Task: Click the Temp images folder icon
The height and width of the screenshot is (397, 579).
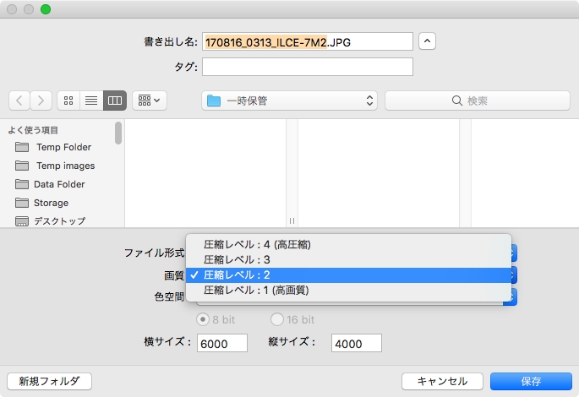Action: click(22, 166)
